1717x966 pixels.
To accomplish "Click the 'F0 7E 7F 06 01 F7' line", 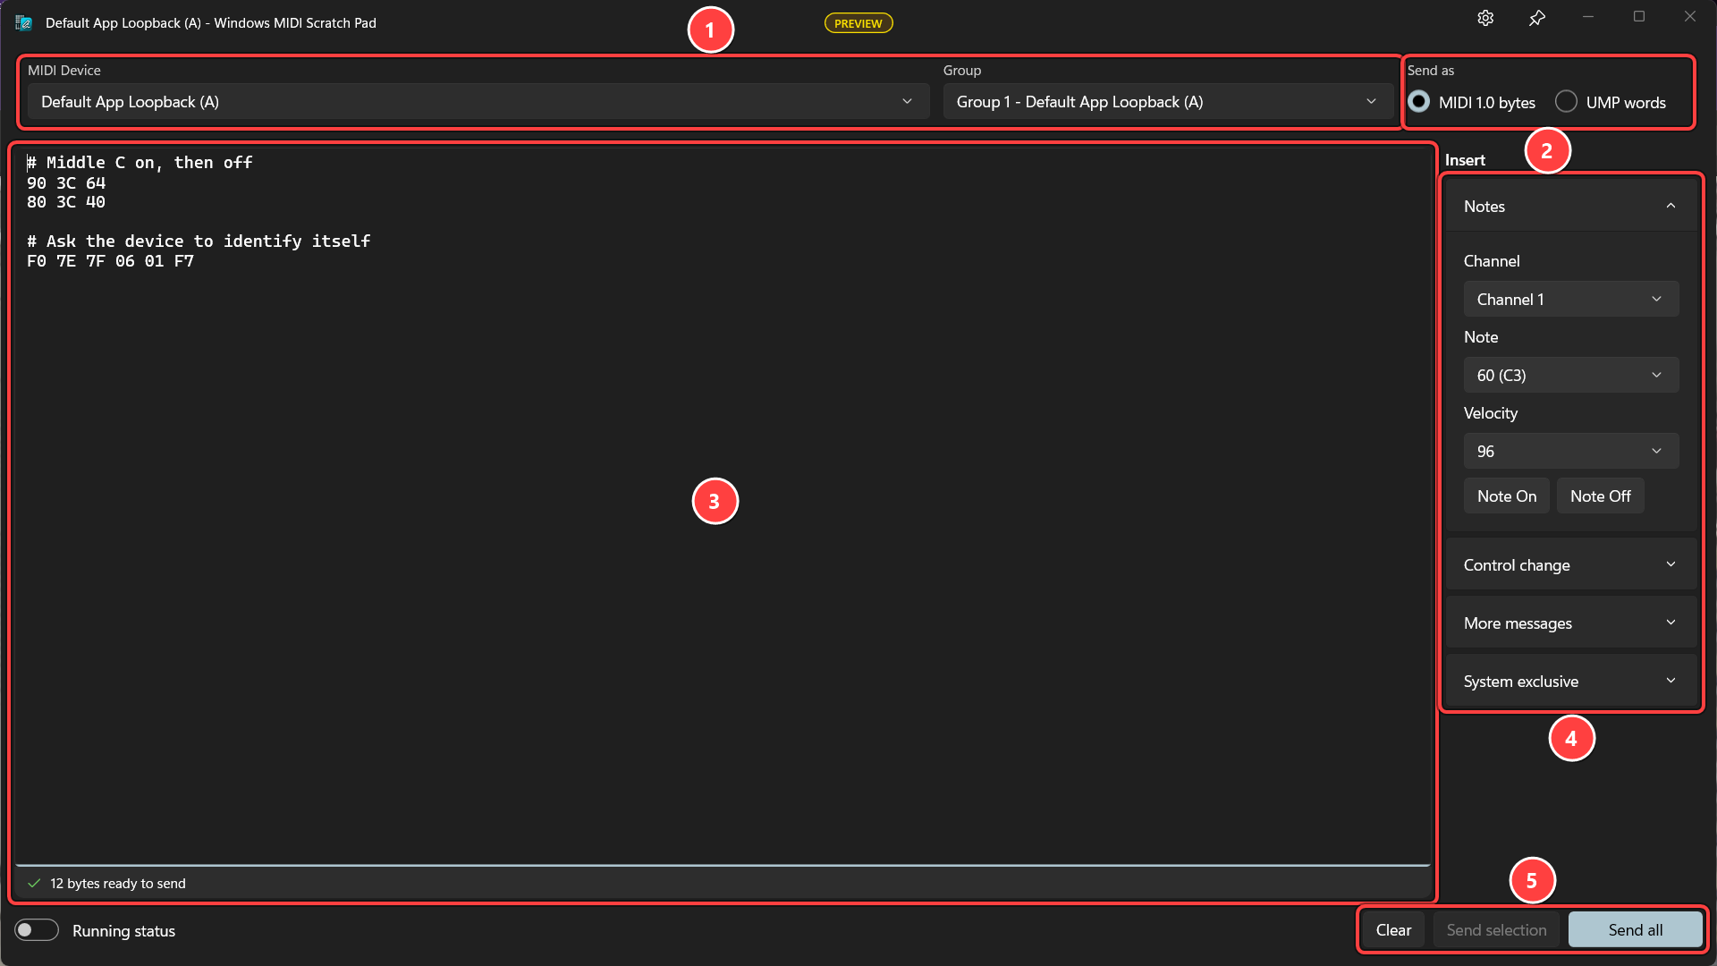I will [x=110, y=261].
